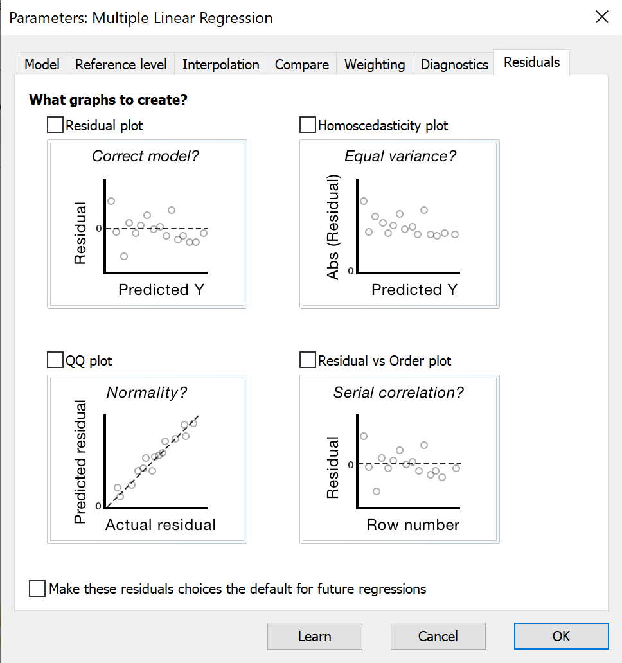Select the Residuals tab
The image size is (622, 663).
(x=531, y=63)
